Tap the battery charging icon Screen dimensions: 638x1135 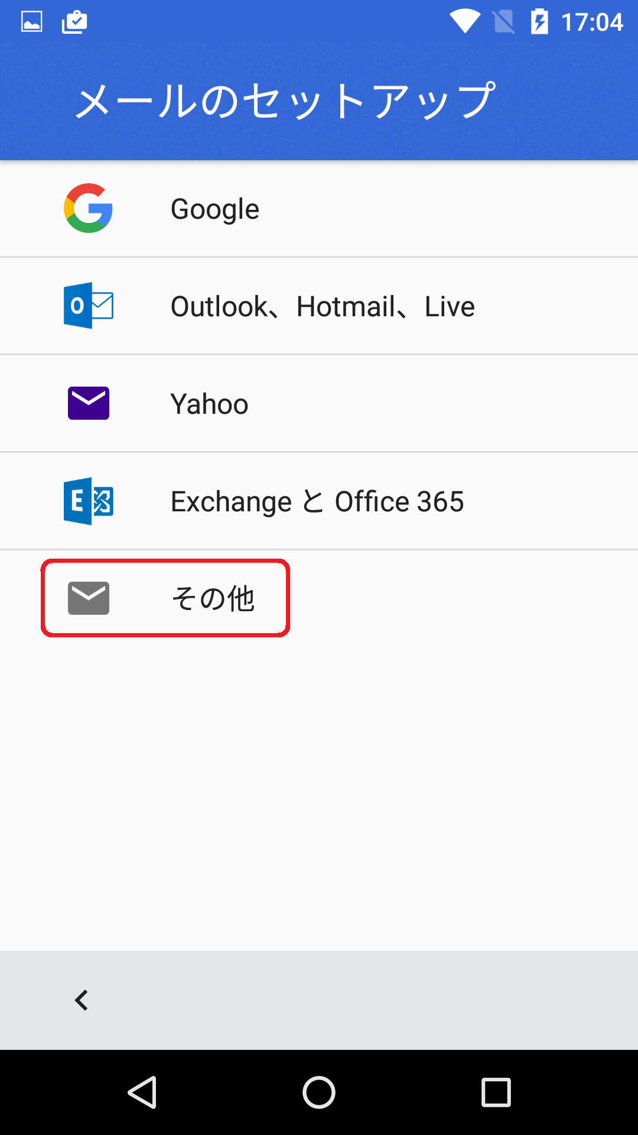tap(539, 22)
